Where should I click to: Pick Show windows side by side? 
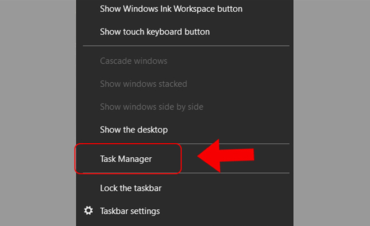(185, 107)
